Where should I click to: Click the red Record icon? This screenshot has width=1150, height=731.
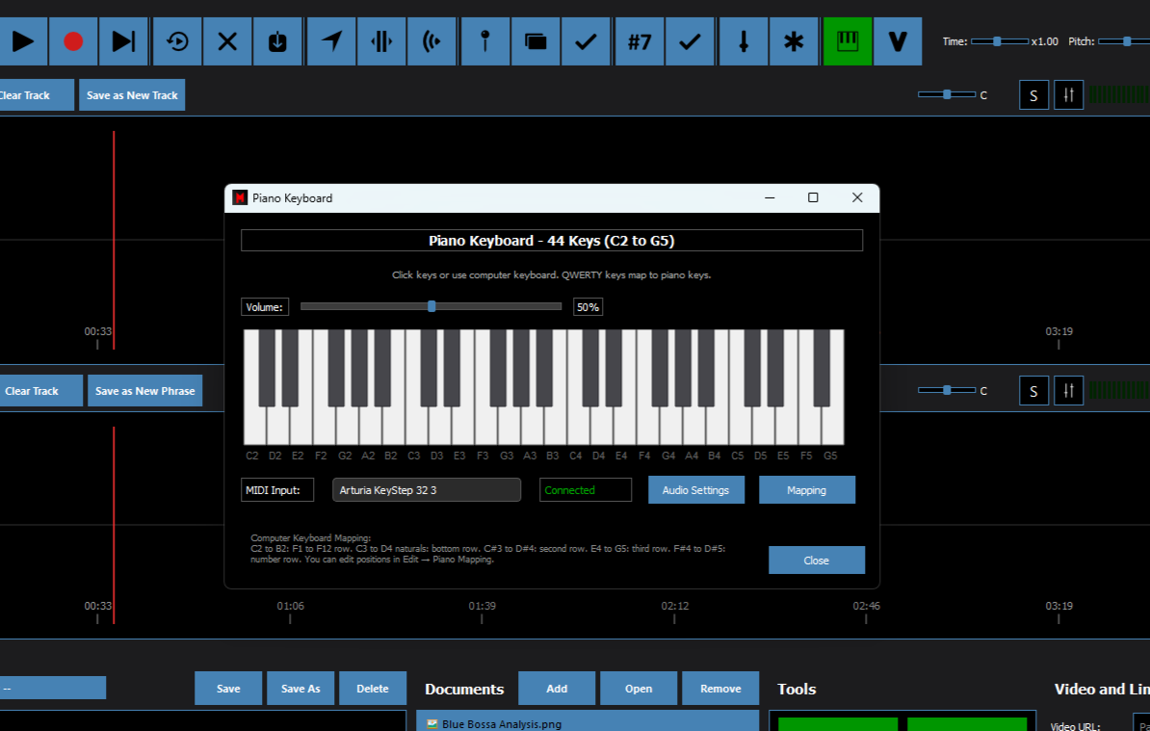[73, 40]
